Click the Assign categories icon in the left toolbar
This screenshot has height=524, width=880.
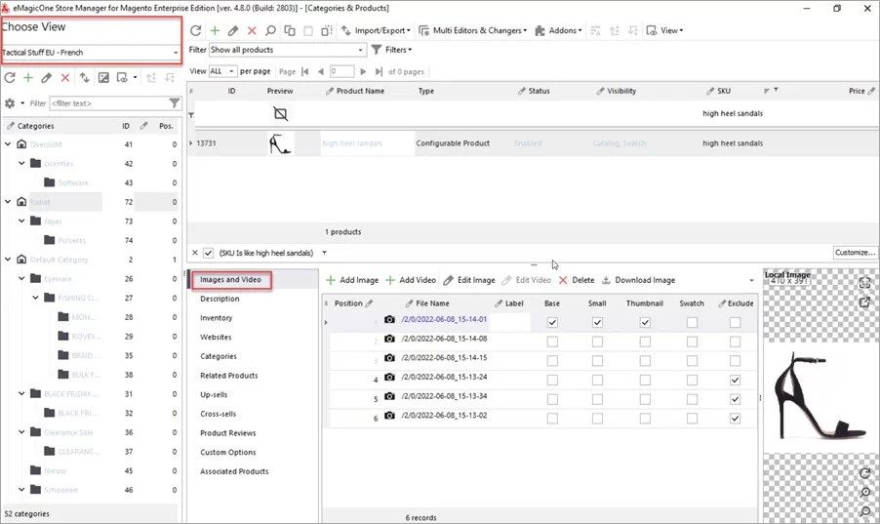tap(84, 77)
